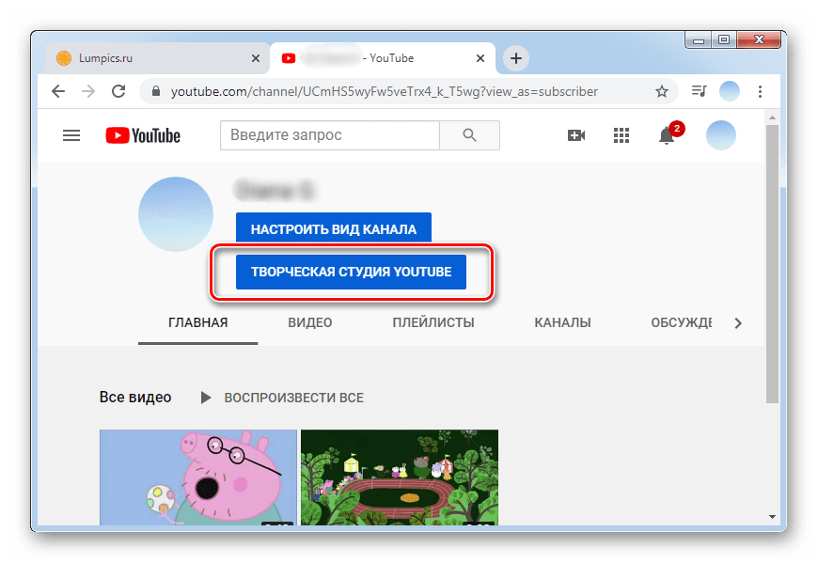Click the YouTube logo
The height and width of the screenshot is (563, 818).
[143, 135]
